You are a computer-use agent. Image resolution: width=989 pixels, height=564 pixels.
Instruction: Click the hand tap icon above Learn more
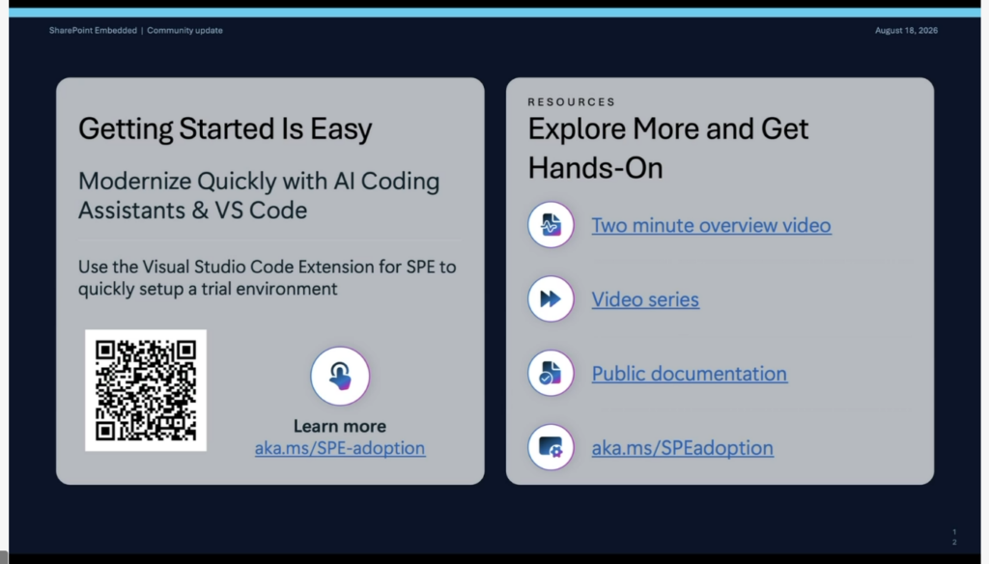340,376
